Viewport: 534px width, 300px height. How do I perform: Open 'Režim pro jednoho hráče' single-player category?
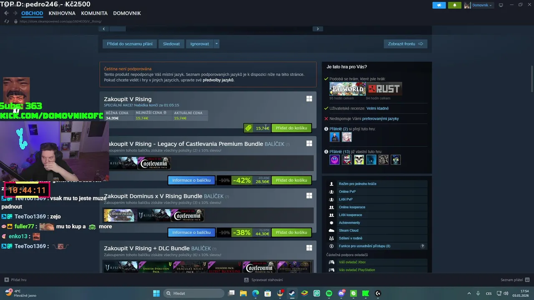358,184
